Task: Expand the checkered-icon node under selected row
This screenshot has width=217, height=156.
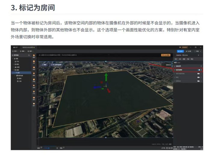Action: [x=15, y=76]
